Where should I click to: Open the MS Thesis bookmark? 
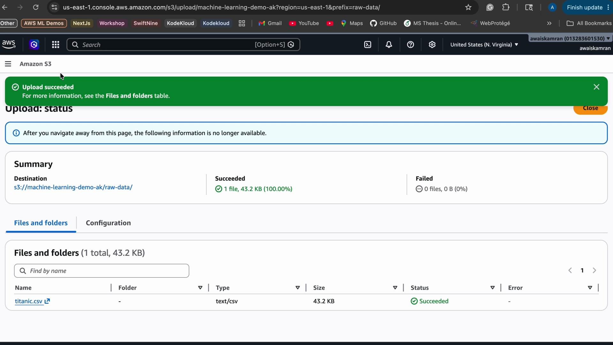[x=433, y=23]
